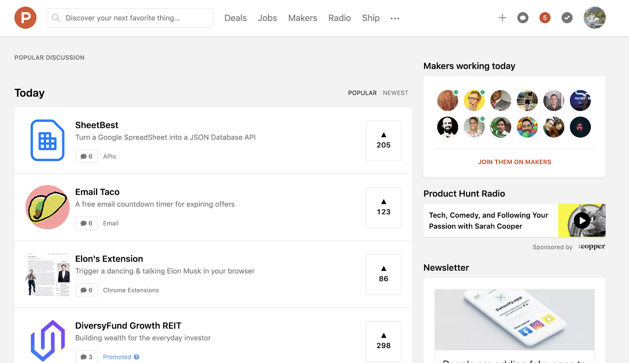This screenshot has height=363, width=629.
Task: Switch to Popular sorting
Action: click(x=362, y=93)
